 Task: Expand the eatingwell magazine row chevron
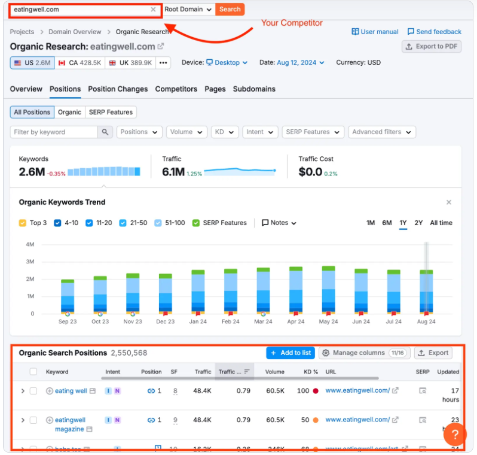[23, 420]
